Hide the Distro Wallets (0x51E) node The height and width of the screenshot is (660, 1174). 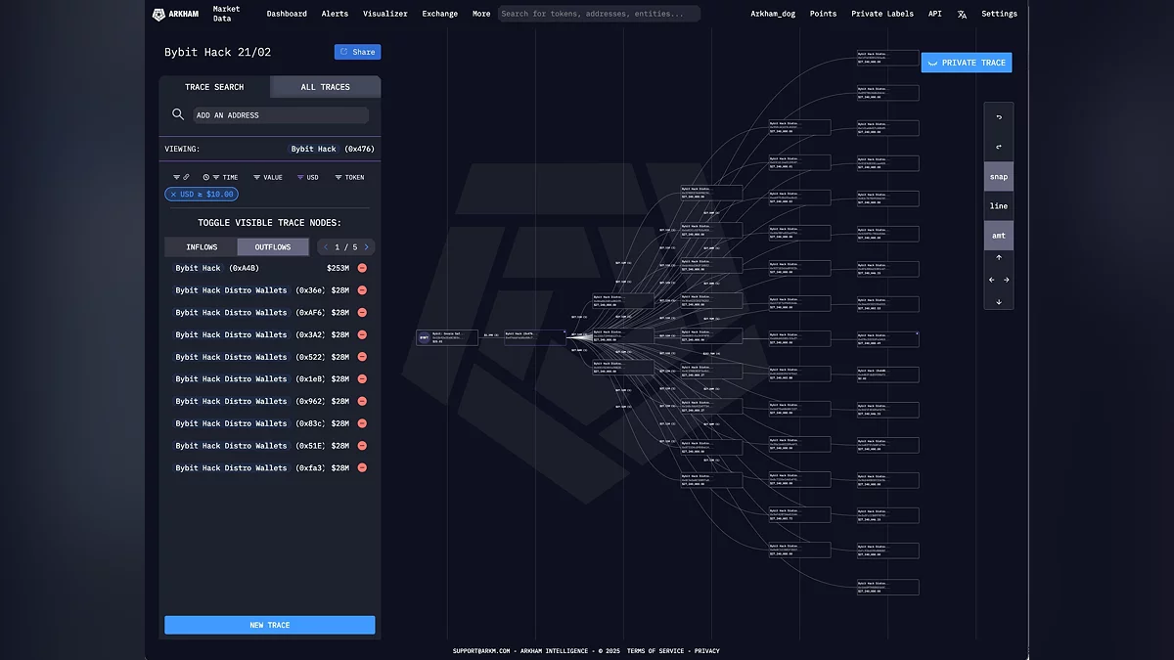(x=362, y=446)
